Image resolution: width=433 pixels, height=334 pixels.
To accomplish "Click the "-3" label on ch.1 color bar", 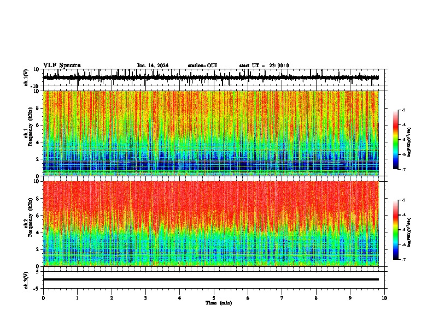I will point(403,110).
